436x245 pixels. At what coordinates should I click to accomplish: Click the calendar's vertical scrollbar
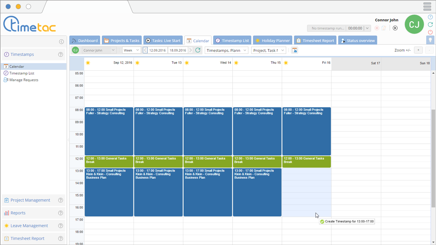(x=433, y=156)
